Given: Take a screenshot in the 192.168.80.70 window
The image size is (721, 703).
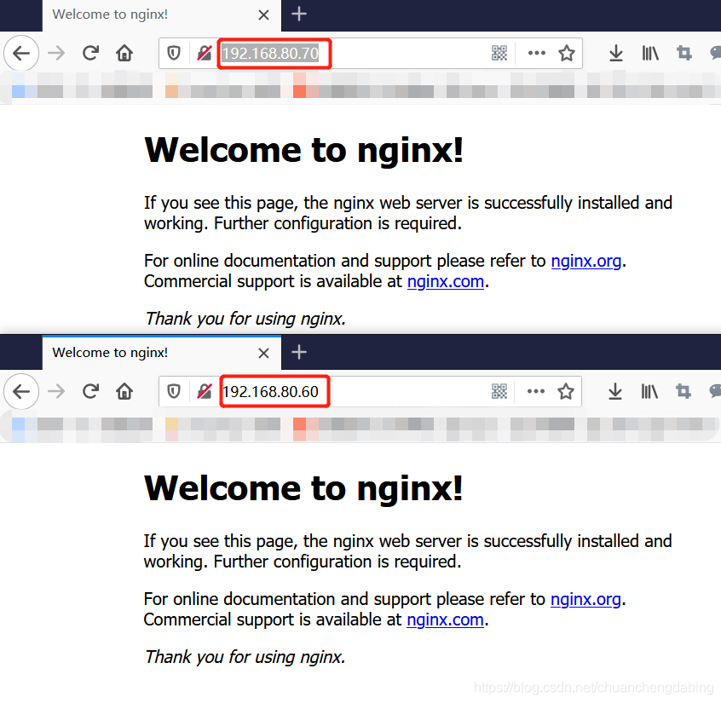Looking at the screenshot, I should 684,54.
